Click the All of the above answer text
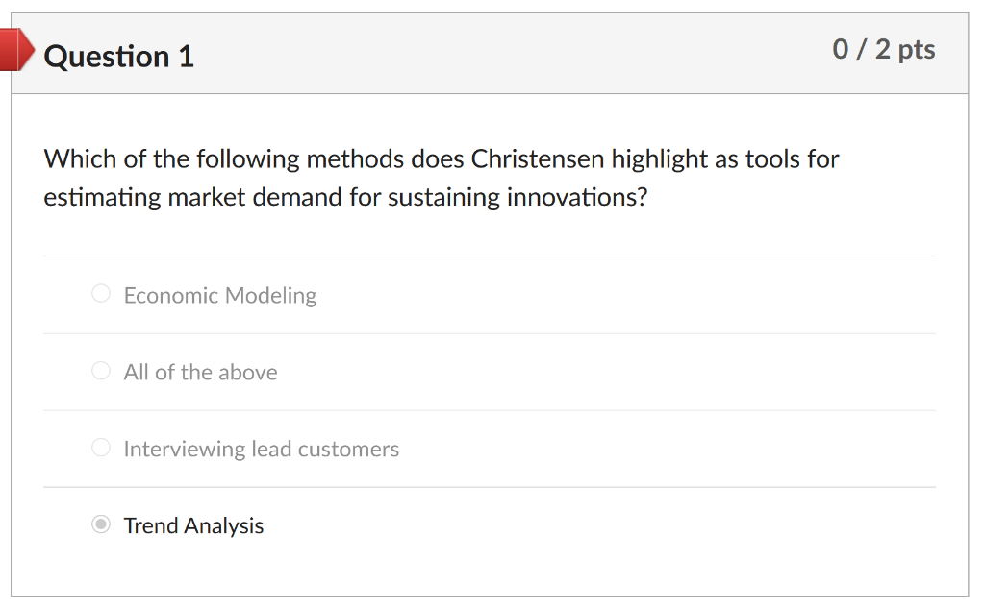The width and height of the screenshot is (985, 609). 200,372
